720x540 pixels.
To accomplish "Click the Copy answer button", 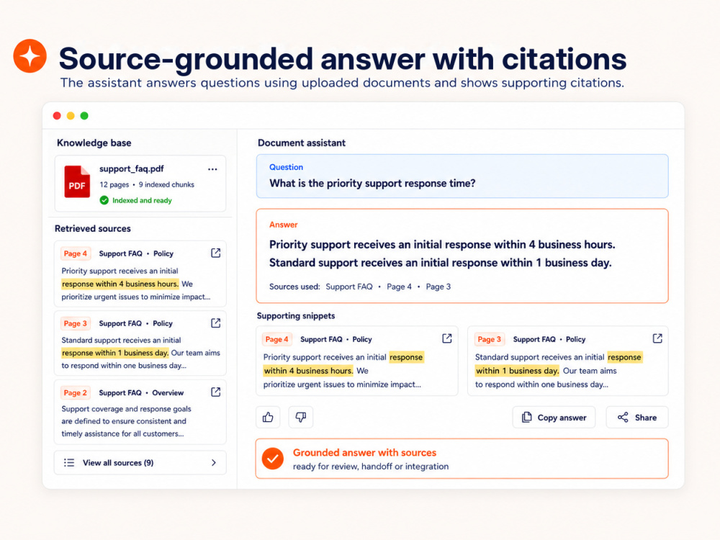I will [x=554, y=418].
